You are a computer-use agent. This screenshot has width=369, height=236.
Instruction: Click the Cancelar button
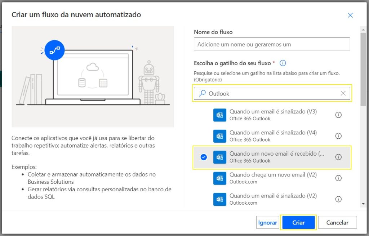point(337,223)
